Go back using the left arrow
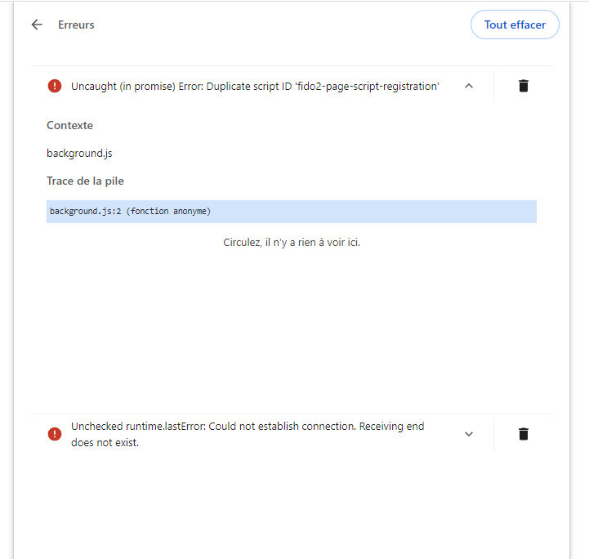The image size is (589, 559). (x=37, y=25)
